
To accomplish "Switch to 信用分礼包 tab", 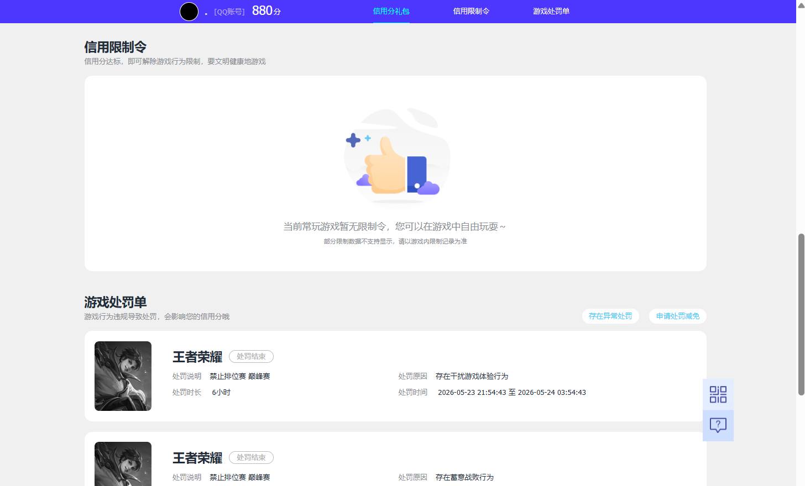I will point(391,11).
